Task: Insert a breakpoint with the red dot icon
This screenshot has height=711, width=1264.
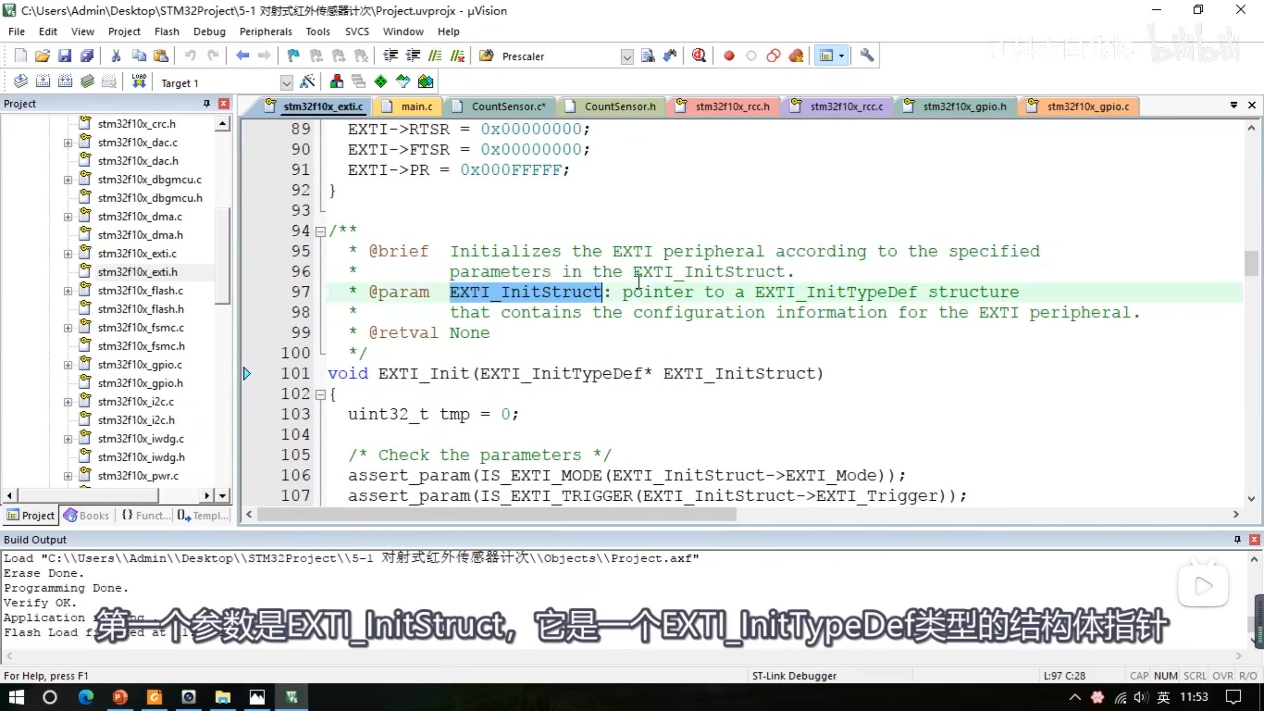Action: click(x=729, y=56)
